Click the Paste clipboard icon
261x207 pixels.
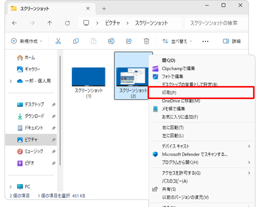[93, 41]
